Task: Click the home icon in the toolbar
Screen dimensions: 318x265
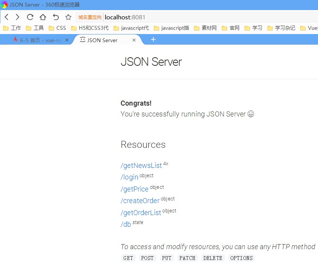Action: pyautogui.click(x=43, y=17)
